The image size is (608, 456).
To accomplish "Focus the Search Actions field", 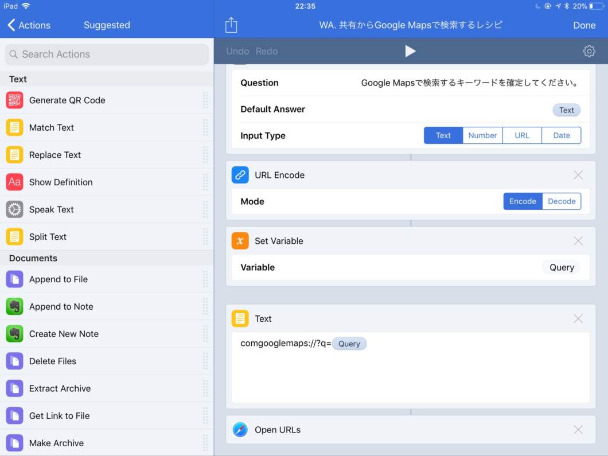I will point(107,54).
